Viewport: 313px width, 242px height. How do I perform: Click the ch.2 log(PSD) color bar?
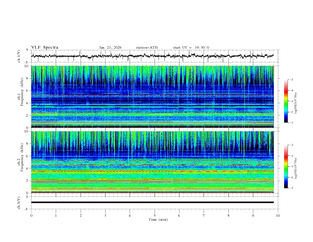(x=286, y=166)
